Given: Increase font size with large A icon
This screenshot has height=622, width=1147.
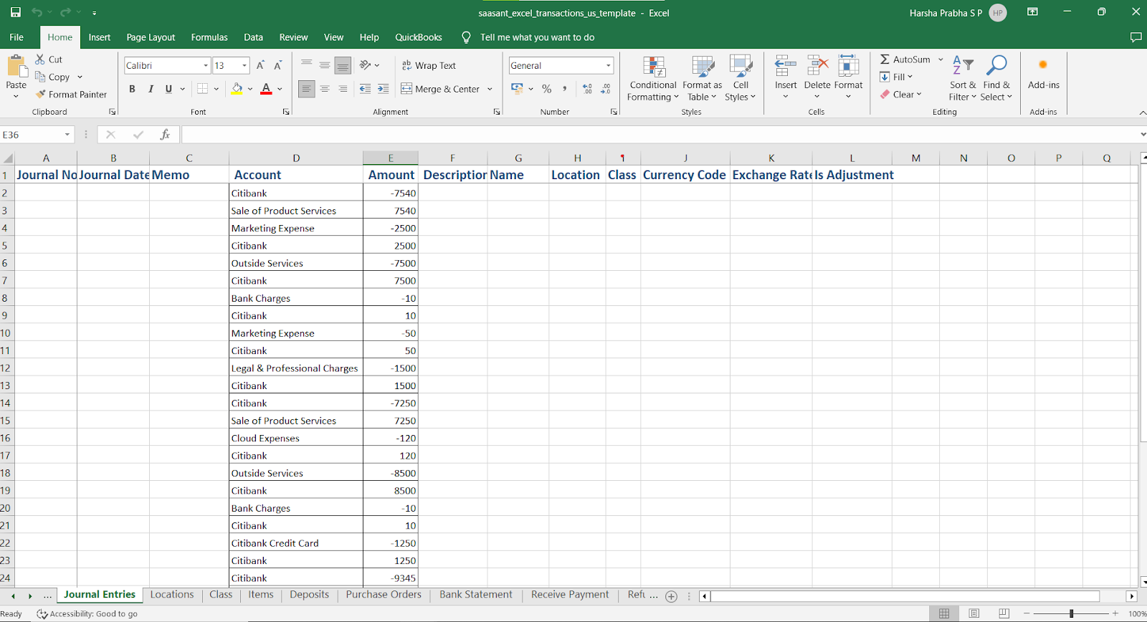Looking at the screenshot, I should (260, 65).
